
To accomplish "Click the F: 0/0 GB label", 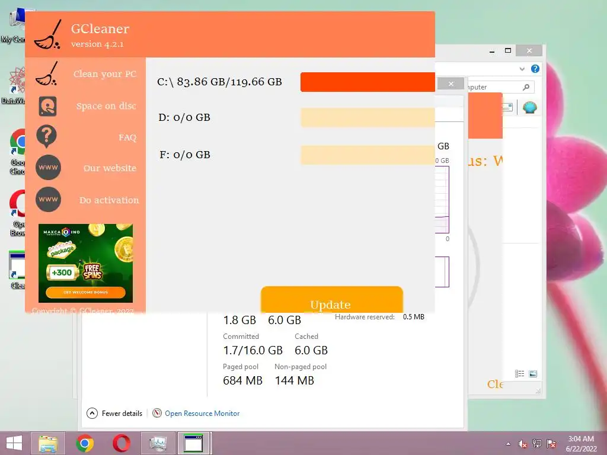I will point(185,155).
